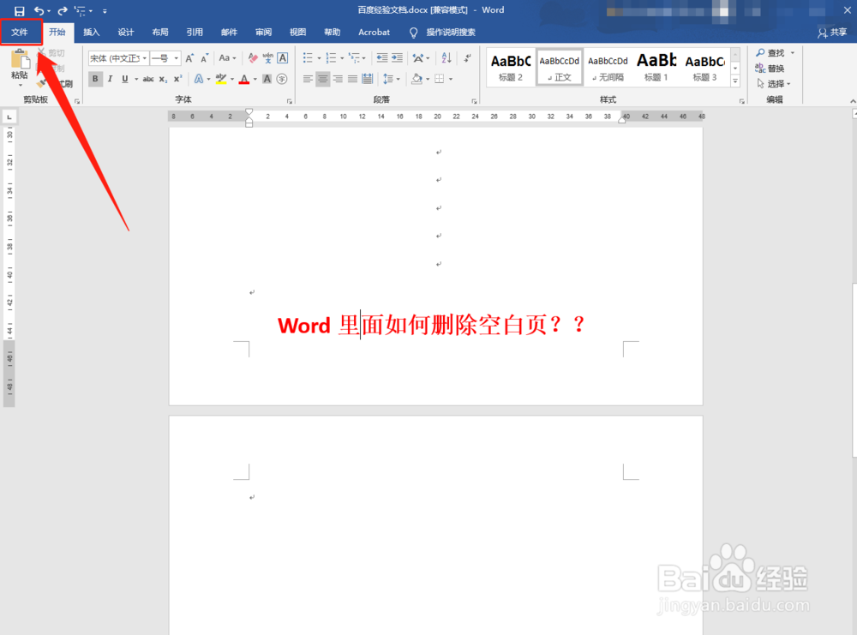
Task: Apply the 无间隔 style
Action: 608,67
